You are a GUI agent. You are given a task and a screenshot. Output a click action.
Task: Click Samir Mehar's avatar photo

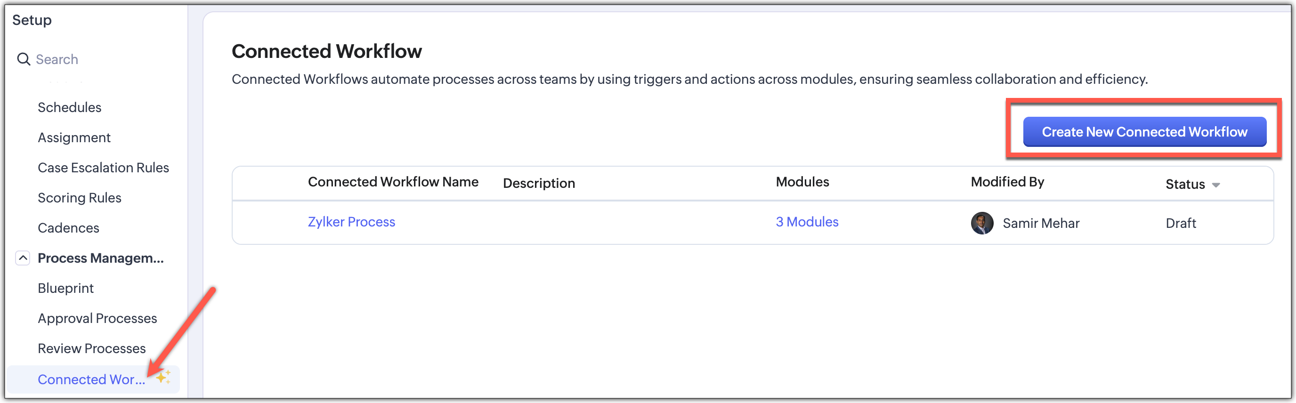[x=981, y=223]
